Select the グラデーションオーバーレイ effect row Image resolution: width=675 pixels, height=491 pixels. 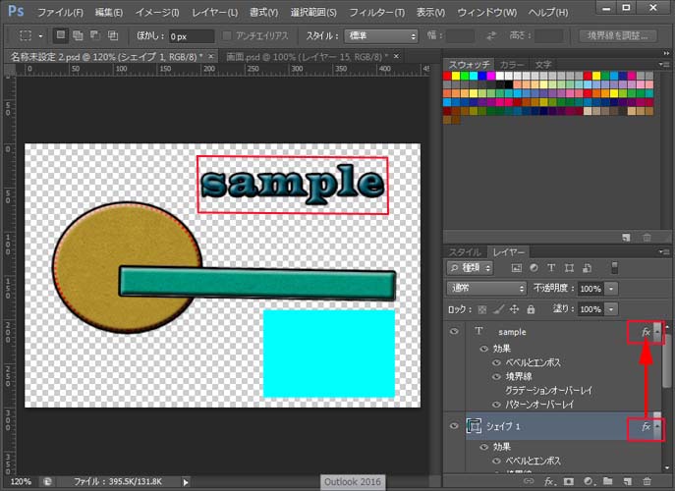coord(549,391)
